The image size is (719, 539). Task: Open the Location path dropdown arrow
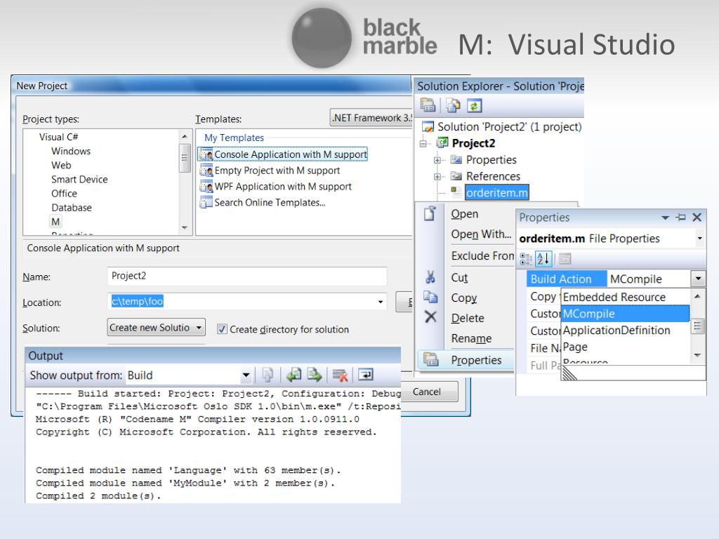tap(380, 302)
